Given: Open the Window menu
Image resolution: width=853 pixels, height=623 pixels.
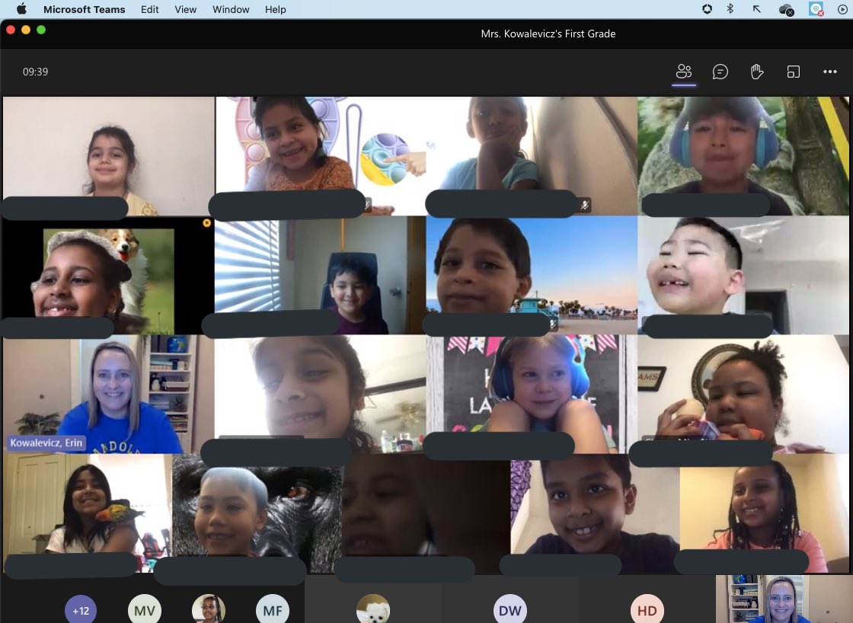Looking at the screenshot, I should [x=231, y=9].
